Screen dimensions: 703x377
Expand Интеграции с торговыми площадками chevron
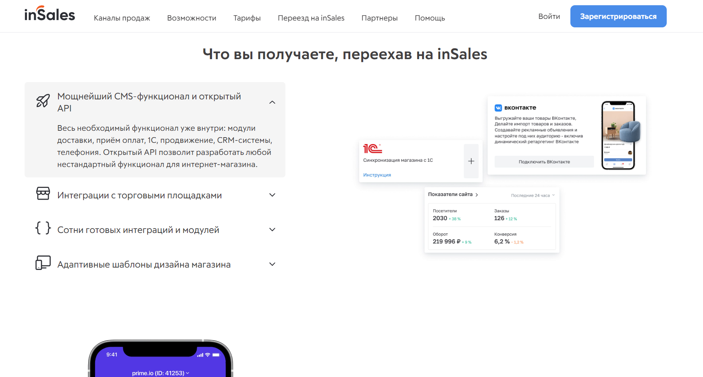point(272,195)
